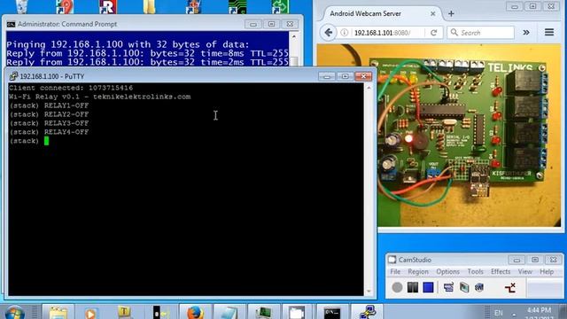Open CamStudio's screen annotations icon
The width and height of the screenshot is (567, 319).
coord(464,287)
